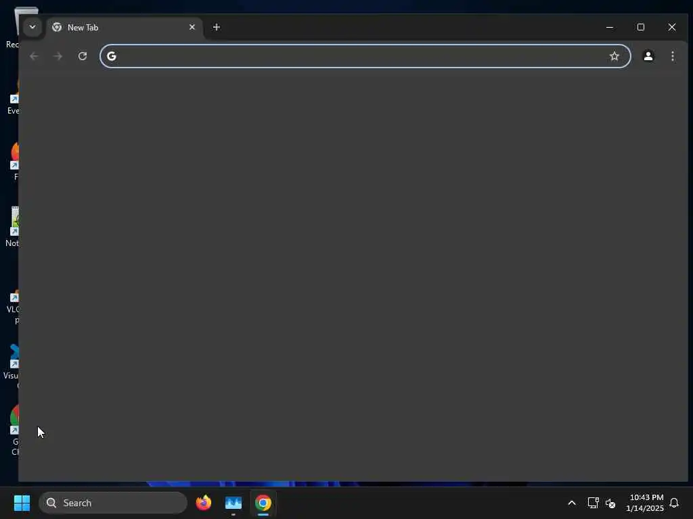Open the blue graph app on taskbar
Screen dimensions: 693x519
coord(233,503)
